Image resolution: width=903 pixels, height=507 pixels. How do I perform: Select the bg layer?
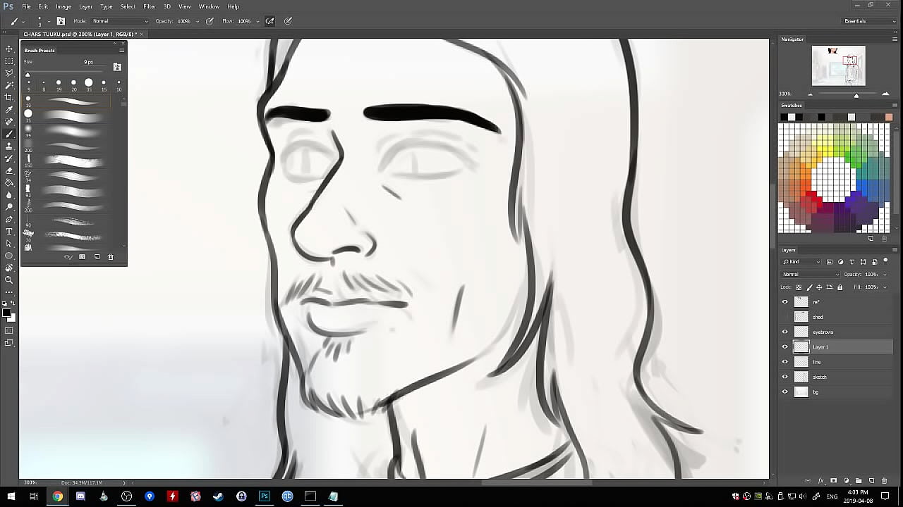[x=832, y=392]
